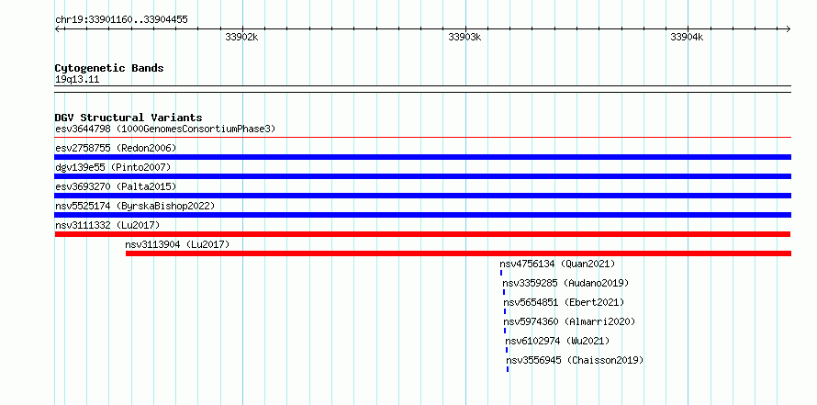Click the nsv3113904 (Lu2017) label
This screenshot has width=817, height=405.
177,244
